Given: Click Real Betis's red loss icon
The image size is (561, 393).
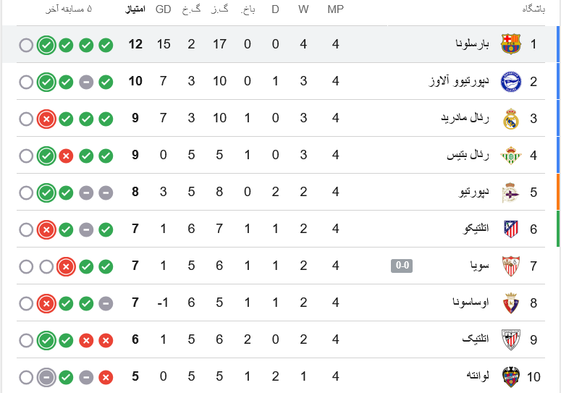Looking at the screenshot, I should pos(66,156).
